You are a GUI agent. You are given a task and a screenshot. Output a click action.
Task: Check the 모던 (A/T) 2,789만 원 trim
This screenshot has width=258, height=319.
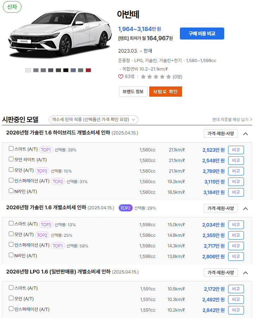[x=11, y=170]
